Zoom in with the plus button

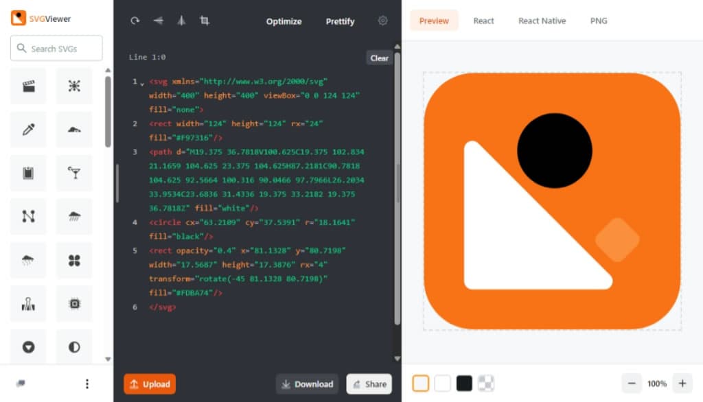[x=682, y=383]
